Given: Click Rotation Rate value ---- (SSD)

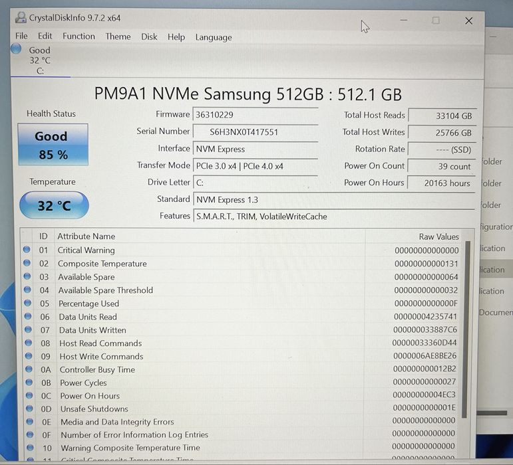Looking at the screenshot, I should click(x=441, y=149).
